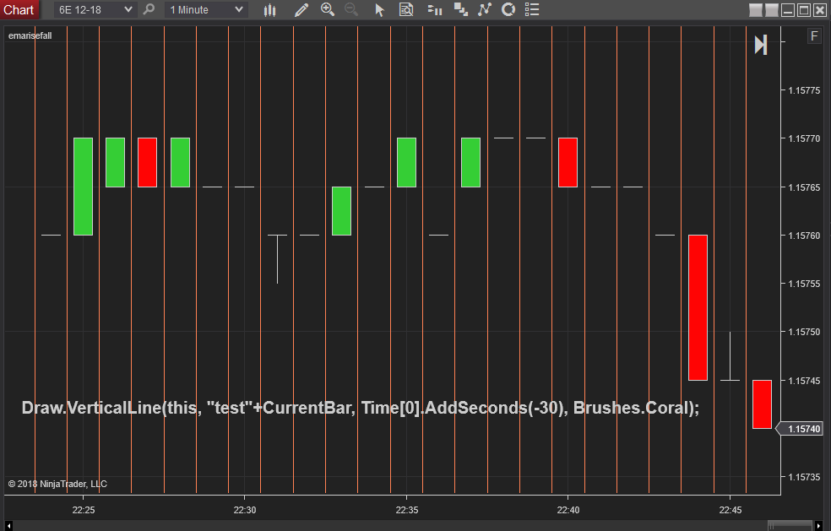Select the red candle at 22:40
Viewport: 831px width, 531px height.
point(568,162)
